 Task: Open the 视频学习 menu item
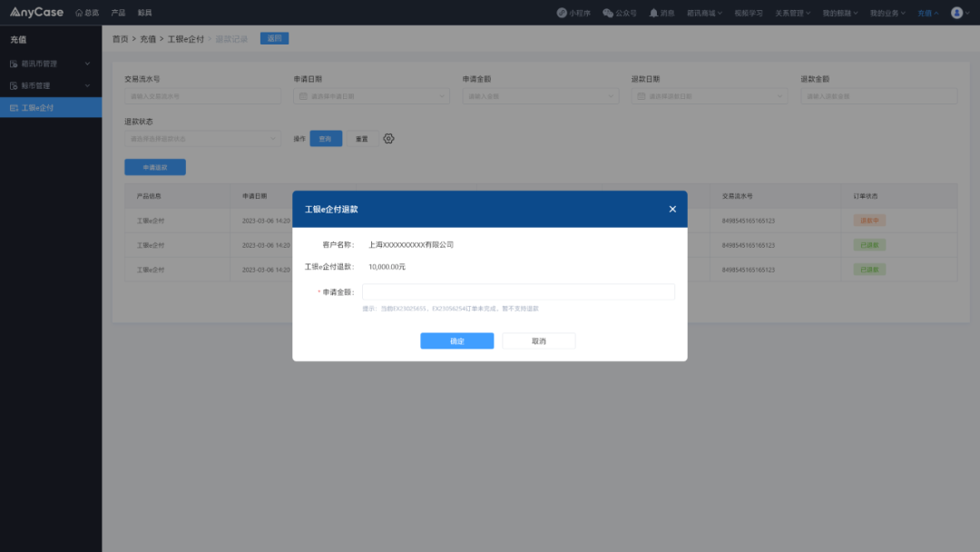748,13
